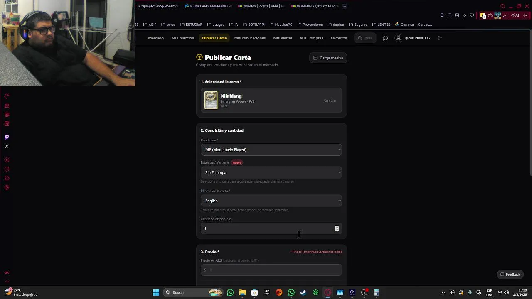The image size is (532, 299).
Task: Open Steam from the taskbar
Action: point(303,292)
